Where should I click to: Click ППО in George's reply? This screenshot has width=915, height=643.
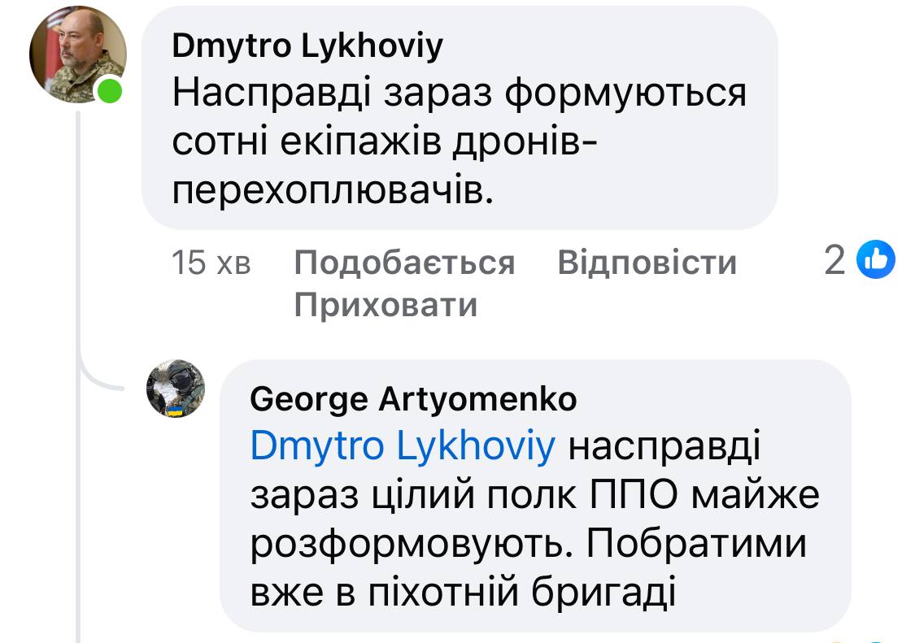633,496
